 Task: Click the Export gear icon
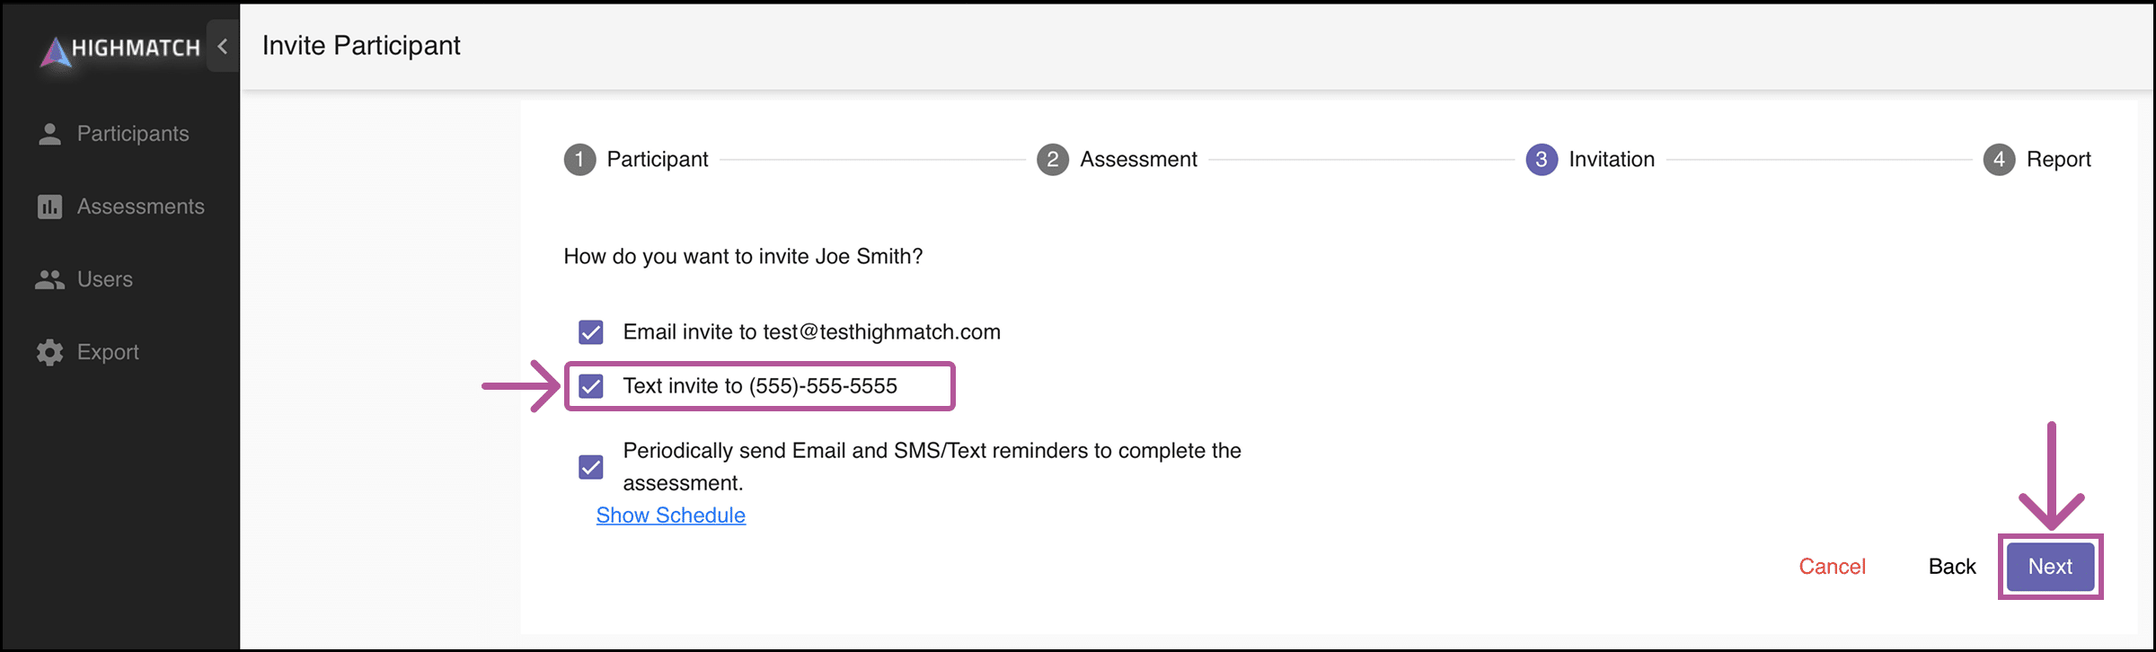coord(49,352)
